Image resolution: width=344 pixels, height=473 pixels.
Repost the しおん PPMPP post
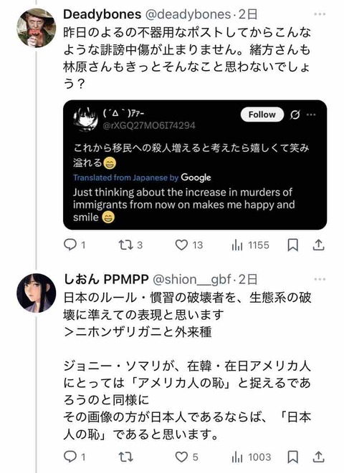coord(125,457)
